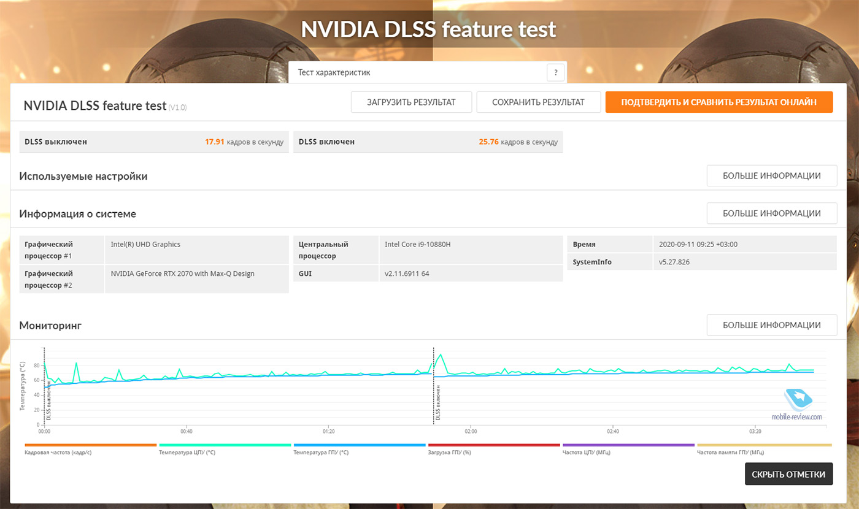
Task: Open the question mark help button
Action: 555,72
